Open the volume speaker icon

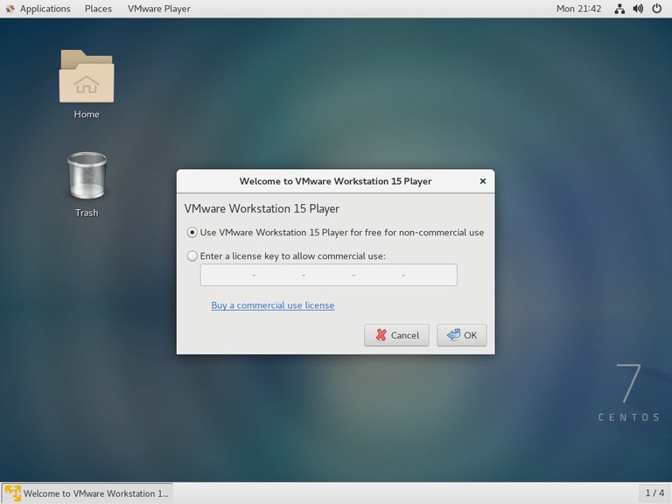(x=637, y=9)
